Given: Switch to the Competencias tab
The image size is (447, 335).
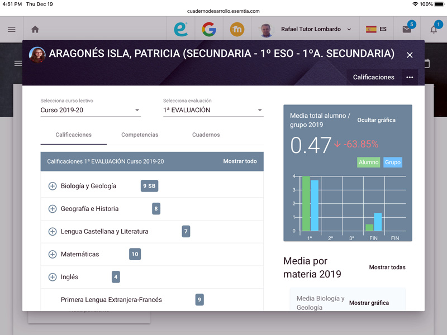Looking at the screenshot, I should click(140, 135).
